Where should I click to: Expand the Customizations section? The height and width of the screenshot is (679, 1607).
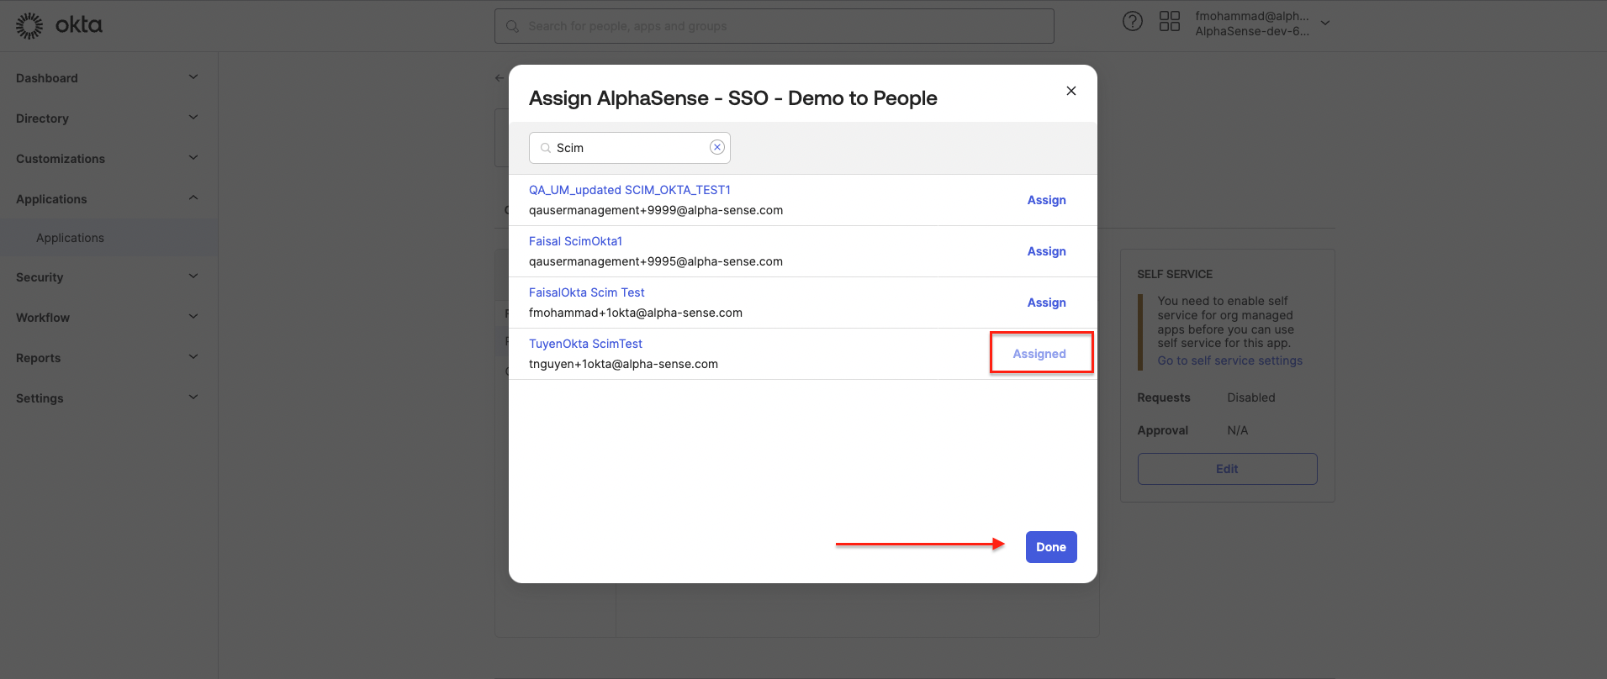193,158
